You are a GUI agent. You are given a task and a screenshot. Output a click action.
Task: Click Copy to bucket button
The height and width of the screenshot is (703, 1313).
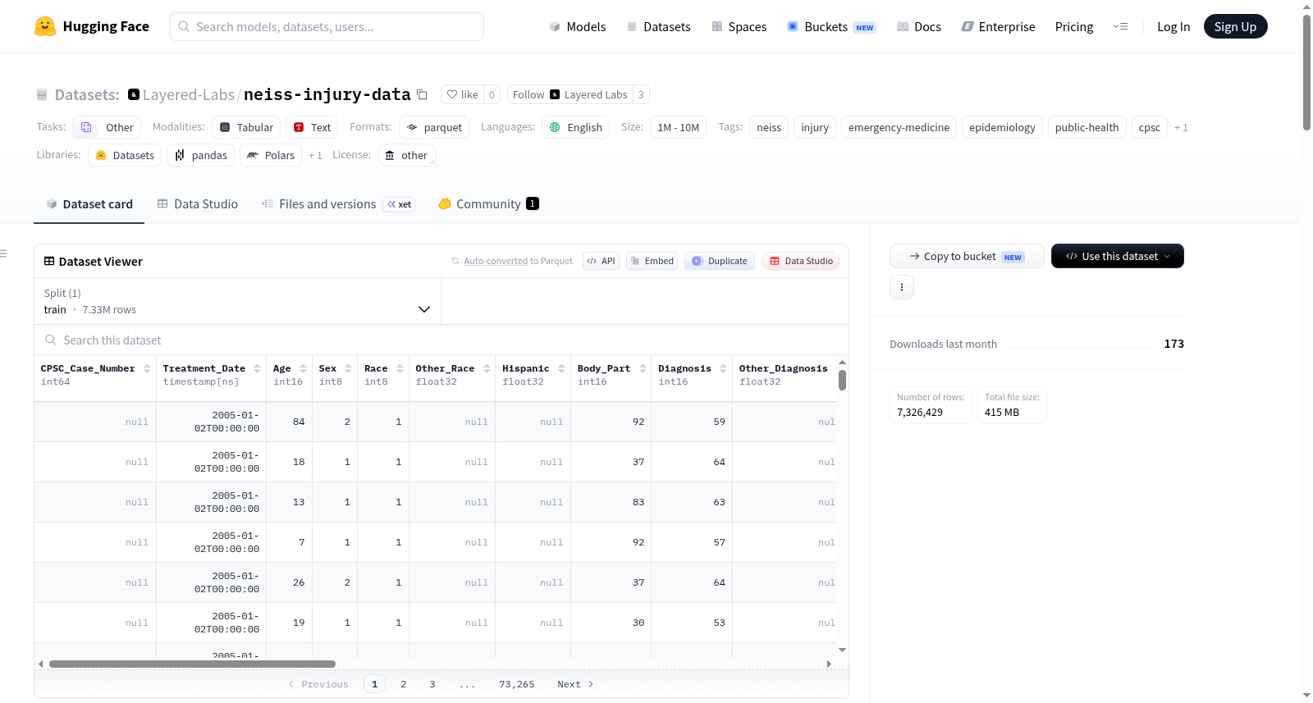click(x=967, y=256)
